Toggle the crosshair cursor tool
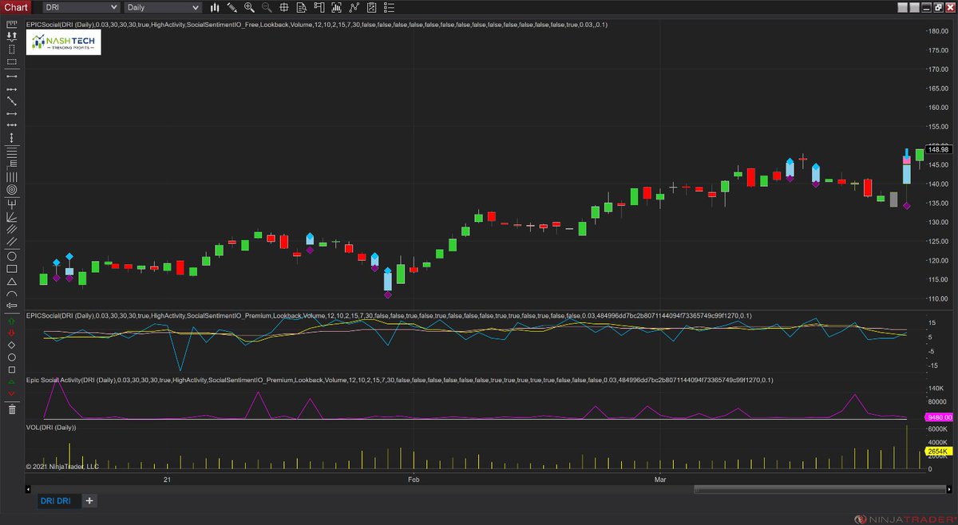Viewport: 958px width, 525px height. [284, 7]
